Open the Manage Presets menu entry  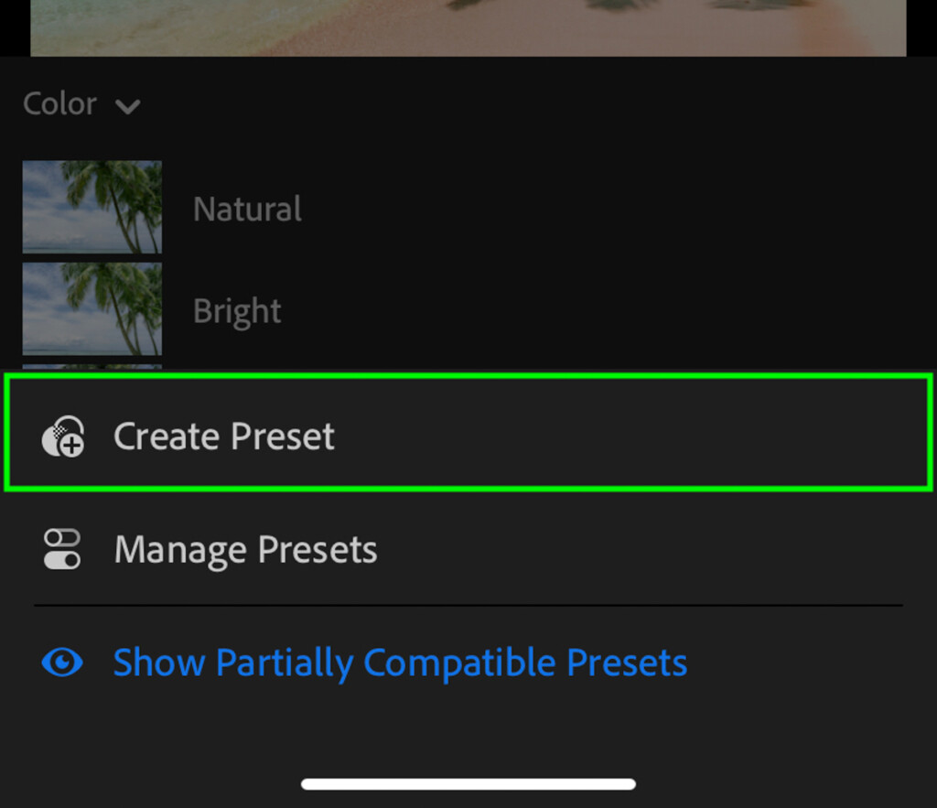click(x=468, y=549)
